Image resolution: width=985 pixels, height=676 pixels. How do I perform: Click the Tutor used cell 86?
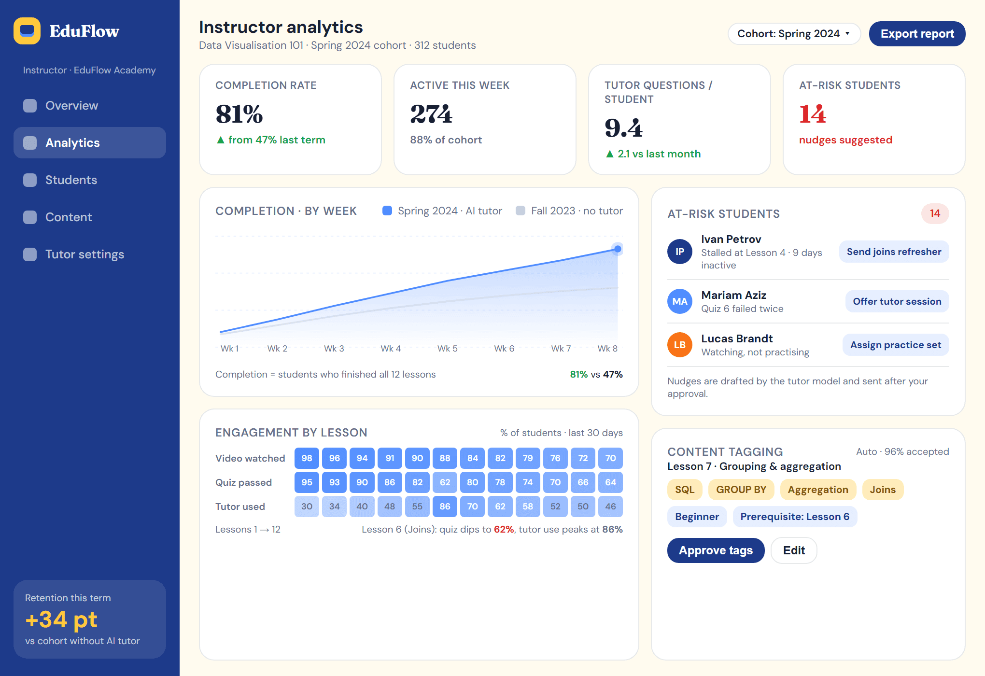click(x=445, y=507)
